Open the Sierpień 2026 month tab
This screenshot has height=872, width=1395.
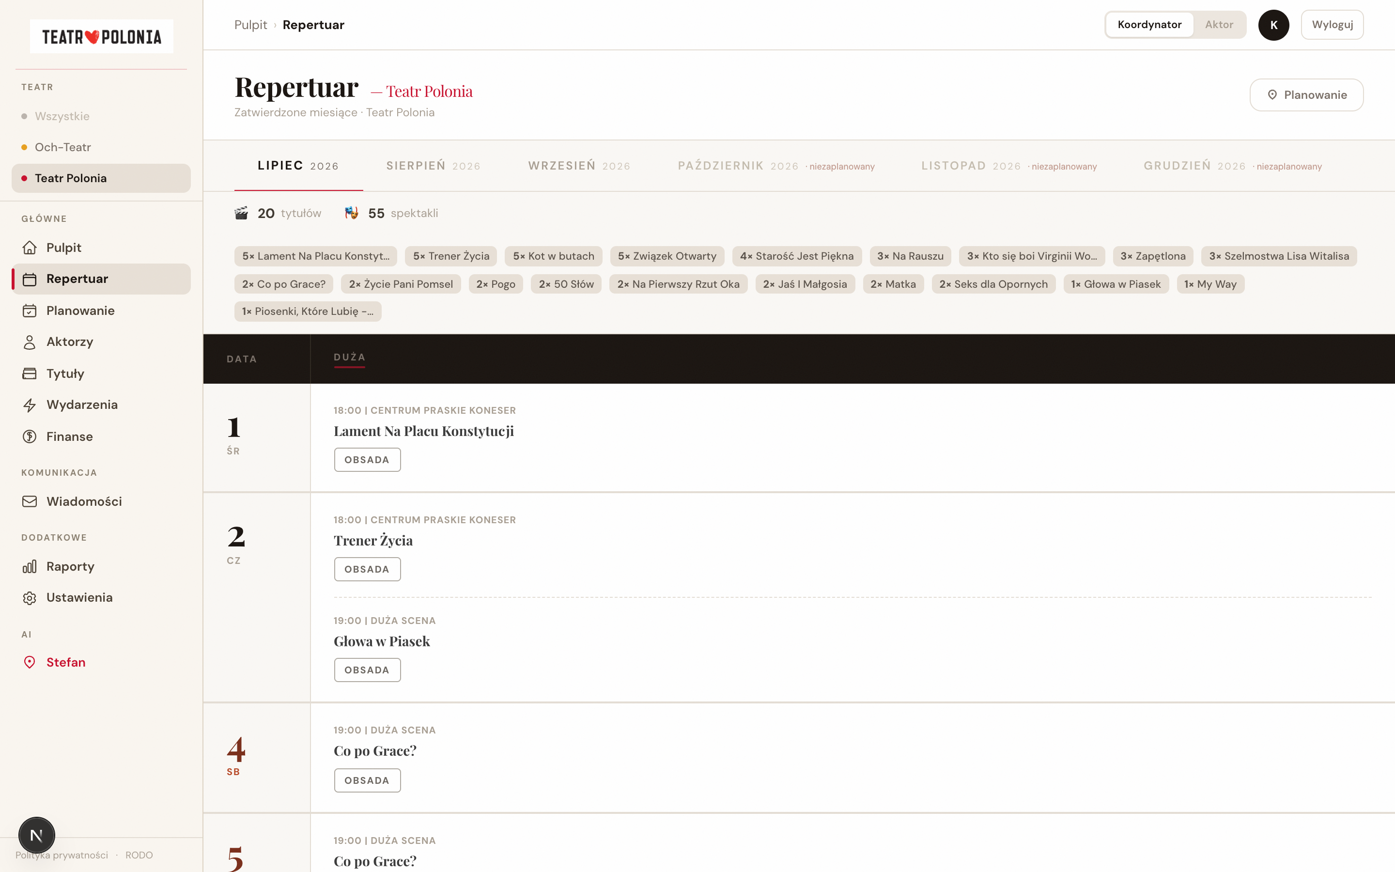(433, 166)
